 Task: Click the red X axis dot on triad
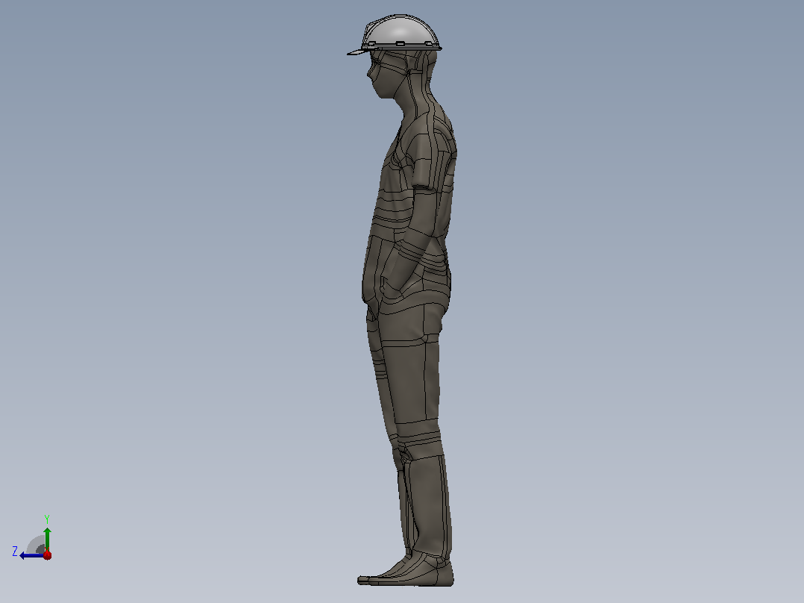(47, 554)
